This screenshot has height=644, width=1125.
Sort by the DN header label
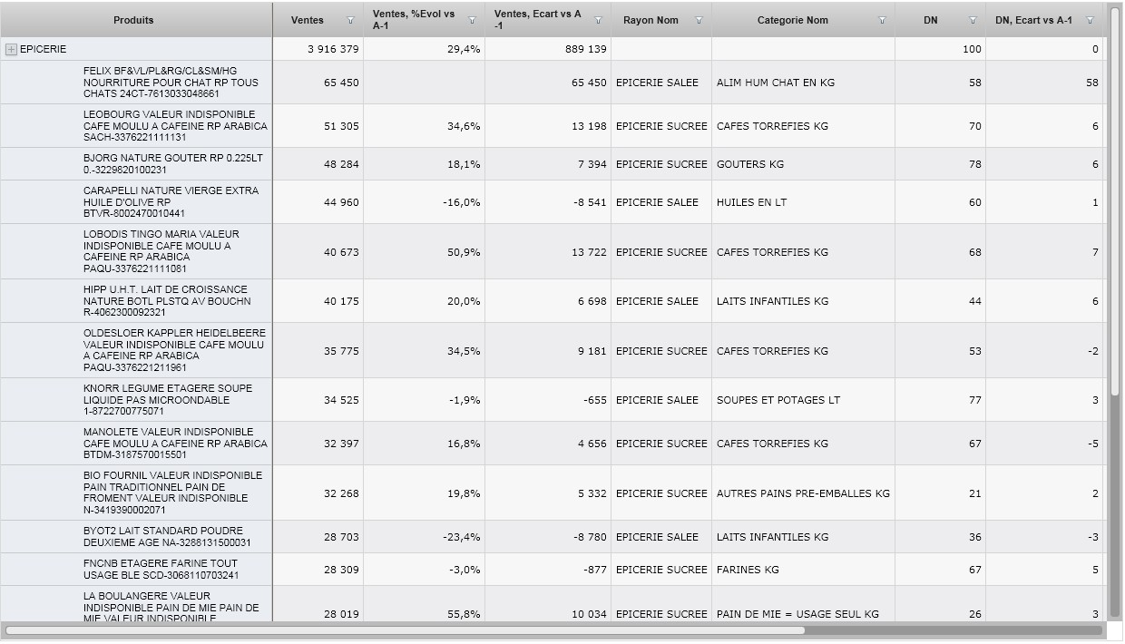coord(931,20)
